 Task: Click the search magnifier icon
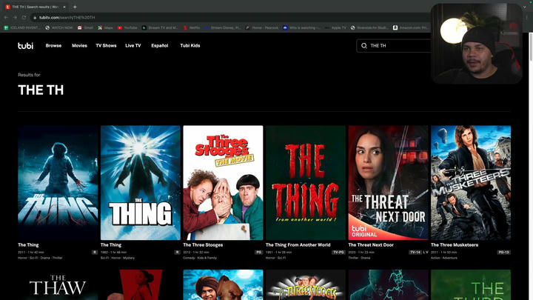(364, 46)
